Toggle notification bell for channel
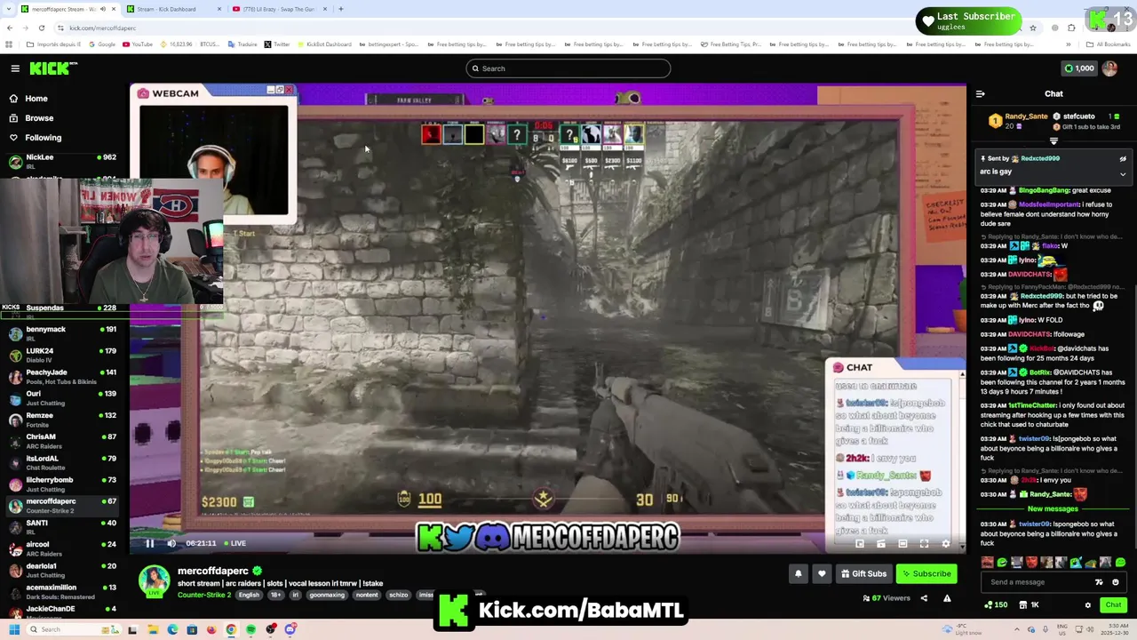The height and width of the screenshot is (640, 1137). click(798, 574)
